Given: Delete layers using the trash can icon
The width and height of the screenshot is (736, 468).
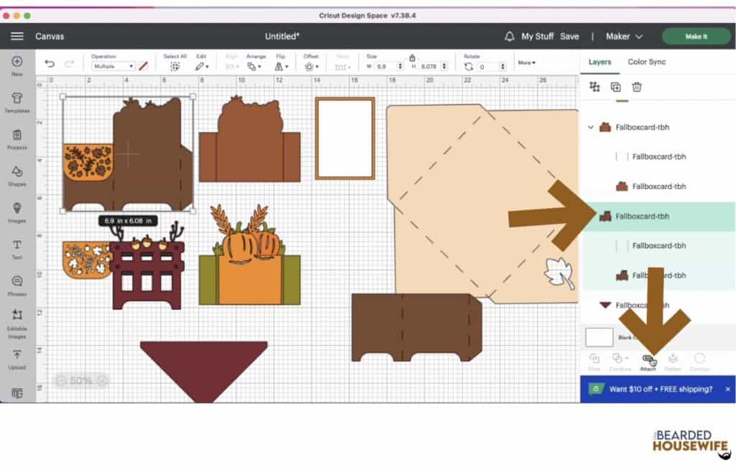Looking at the screenshot, I should (637, 86).
